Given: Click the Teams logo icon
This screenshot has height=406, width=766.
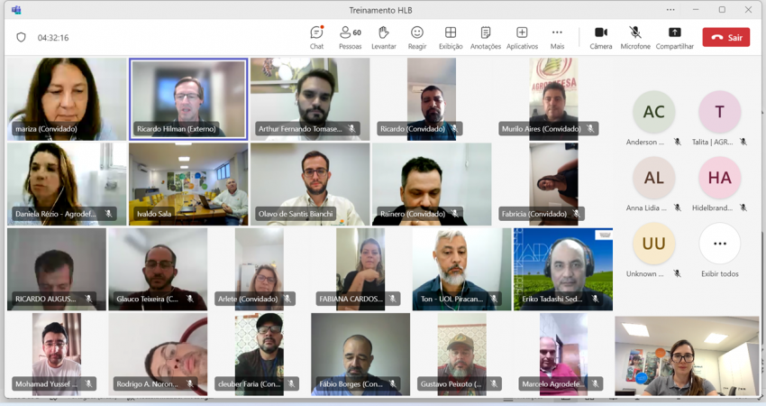Looking at the screenshot, I should tap(16, 10).
